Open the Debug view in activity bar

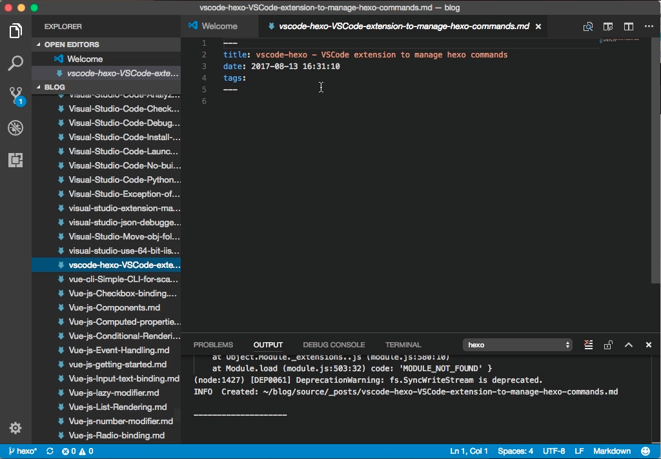pos(15,128)
